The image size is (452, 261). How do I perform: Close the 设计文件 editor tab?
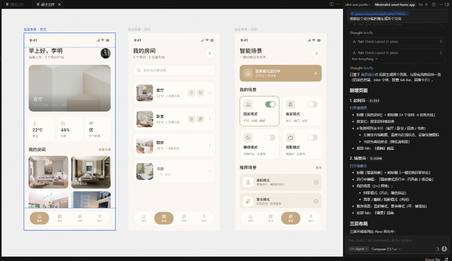(60, 4)
